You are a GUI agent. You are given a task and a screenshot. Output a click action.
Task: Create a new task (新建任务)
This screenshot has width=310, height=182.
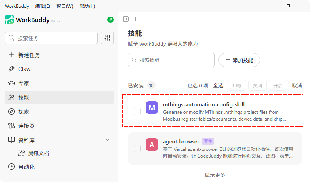click(59, 55)
